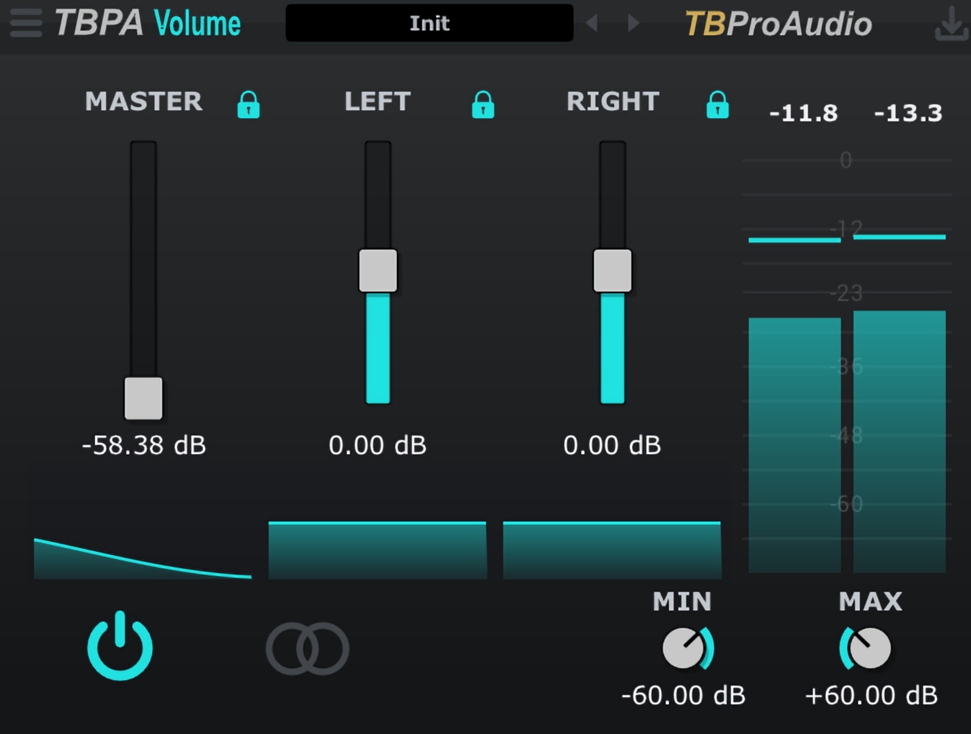The width and height of the screenshot is (971, 734).
Task: Click the -58.38 dB master value
Action: [x=144, y=445]
